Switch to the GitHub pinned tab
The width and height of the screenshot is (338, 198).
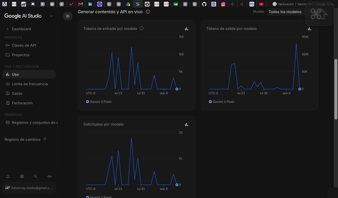(204, 4)
